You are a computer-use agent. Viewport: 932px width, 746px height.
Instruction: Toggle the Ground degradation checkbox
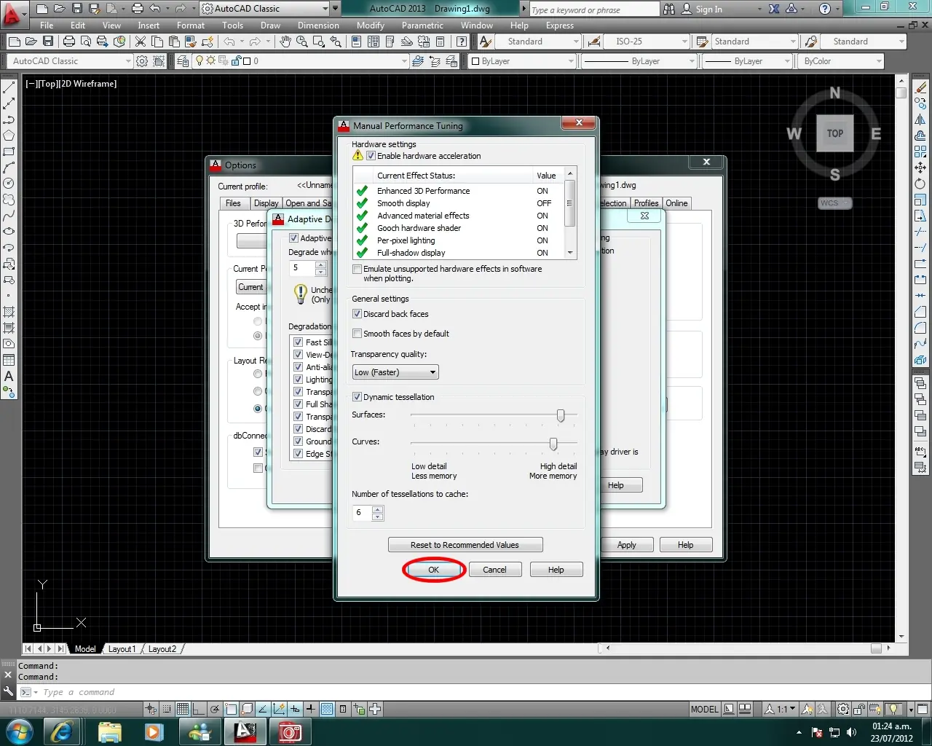pyautogui.click(x=299, y=441)
